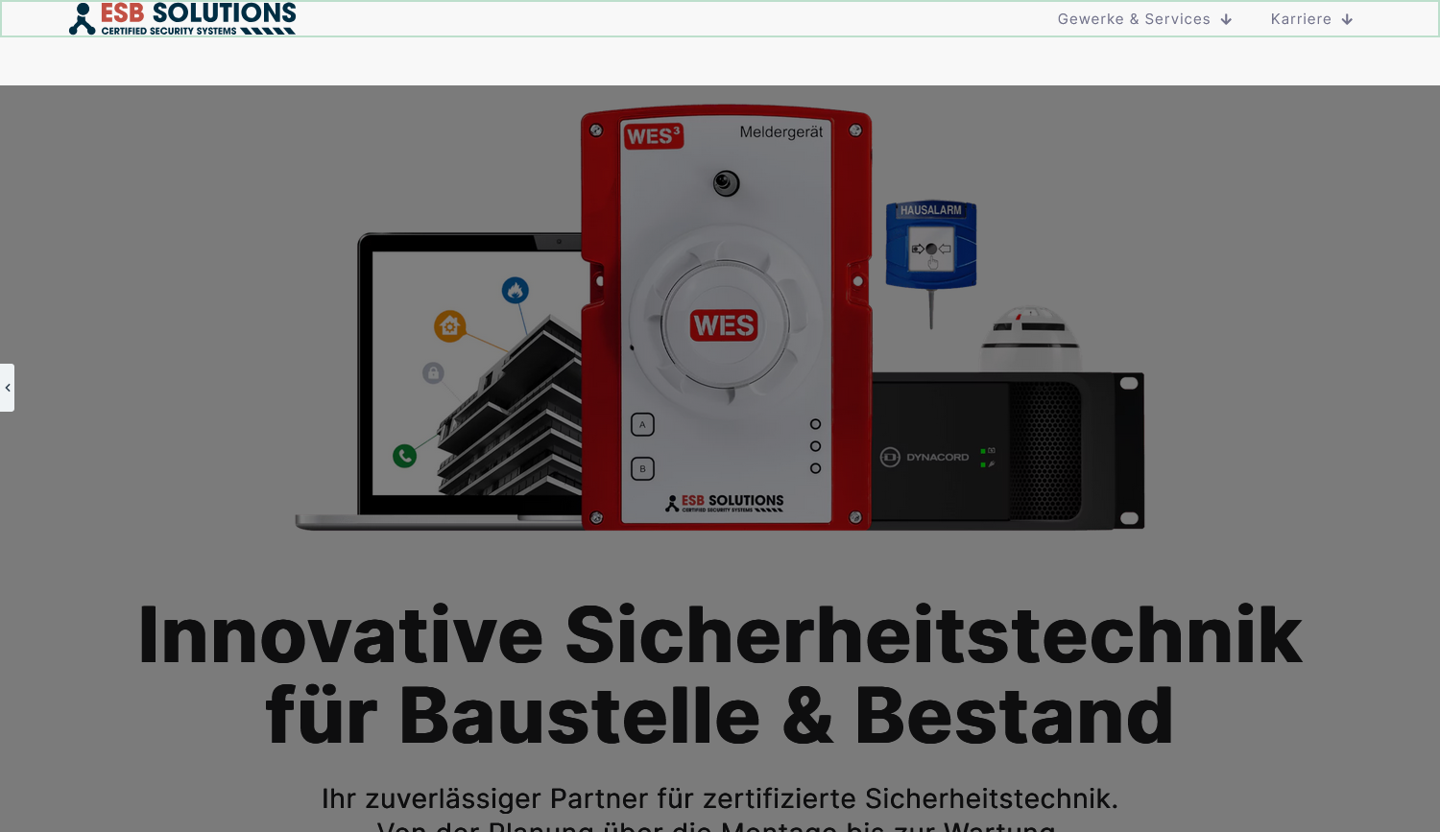Screen dimensions: 1440x832
Task: Click the white smoke detector above the amplifier
Action: [1030, 339]
